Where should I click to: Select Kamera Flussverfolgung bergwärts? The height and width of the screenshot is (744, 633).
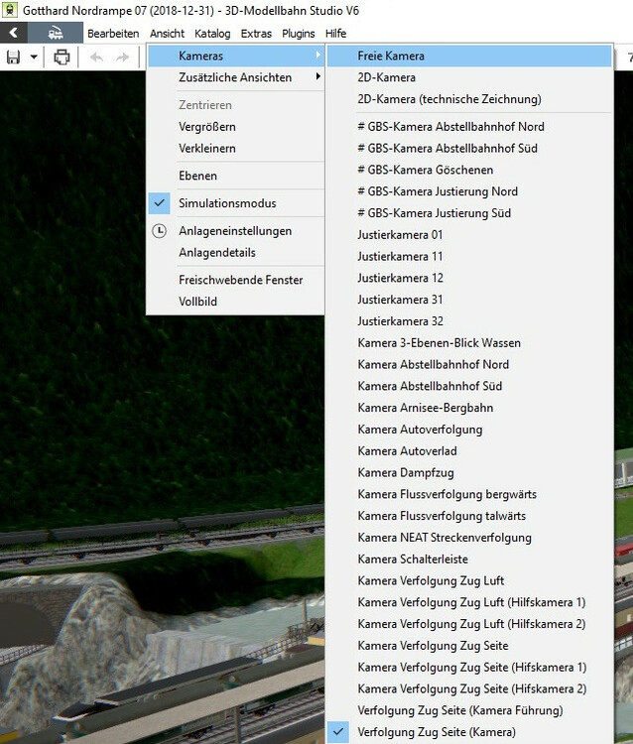469,494
